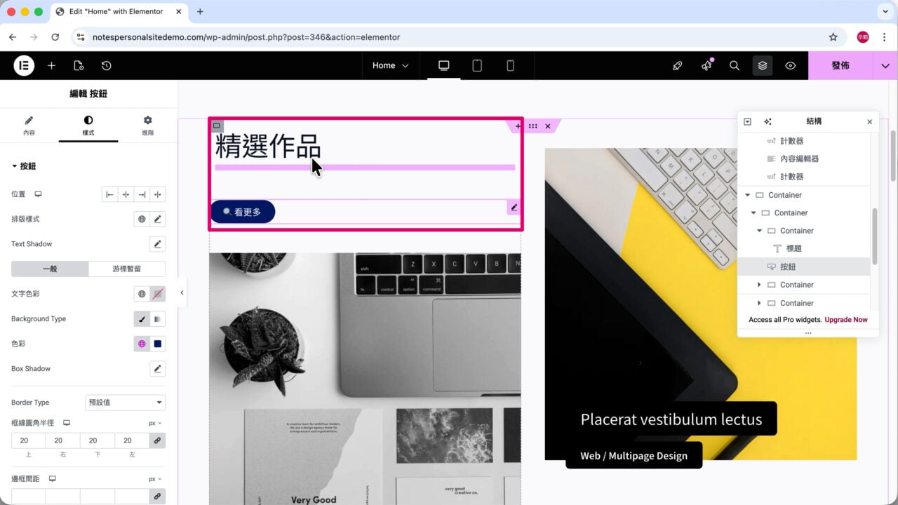The image size is (898, 505).
Task: Reload the browser page
Action: click(55, 37)
